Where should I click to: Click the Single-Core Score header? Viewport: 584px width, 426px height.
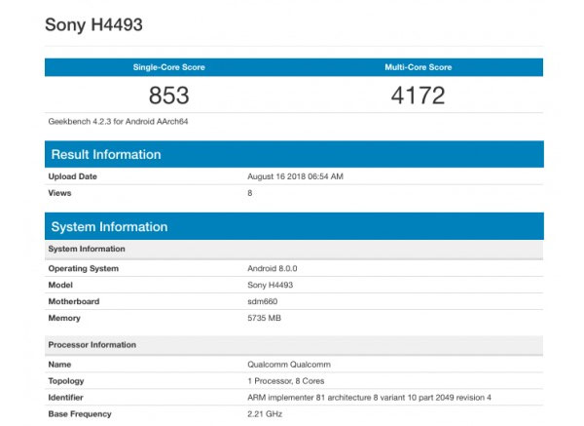(x=169, y=67)
